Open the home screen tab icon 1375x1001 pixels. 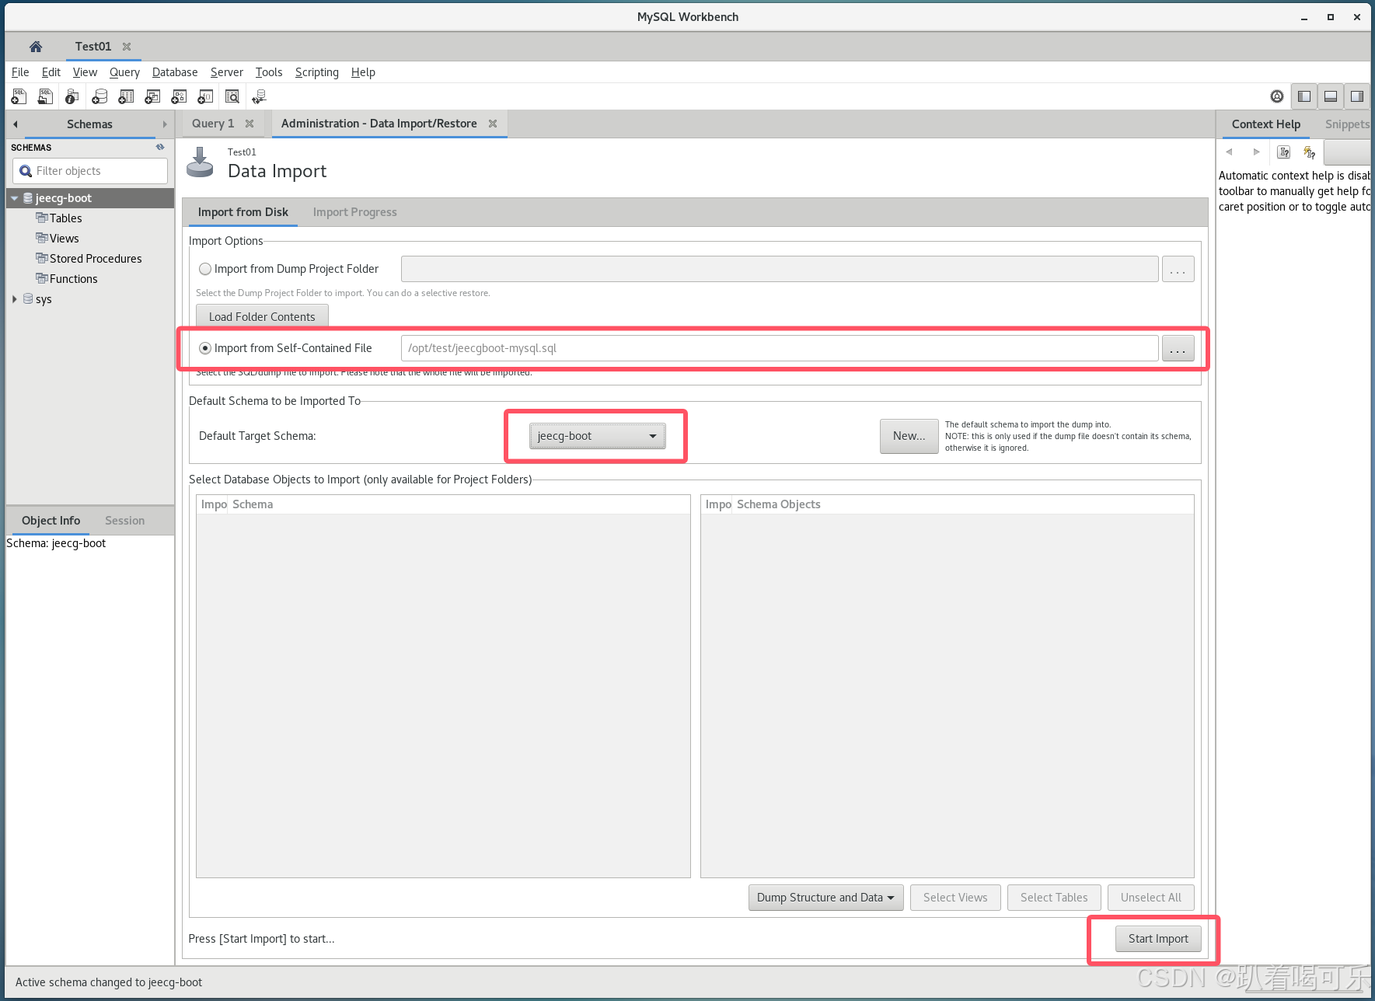click(x=36, y=47)
